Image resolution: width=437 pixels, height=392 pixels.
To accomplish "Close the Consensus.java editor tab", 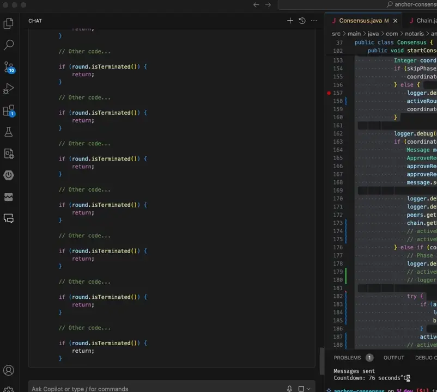I will pyautogui.click(x=395, y=21).
